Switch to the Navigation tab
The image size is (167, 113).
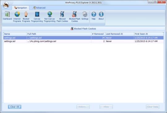pyautogui.click(x=20, y=8)
